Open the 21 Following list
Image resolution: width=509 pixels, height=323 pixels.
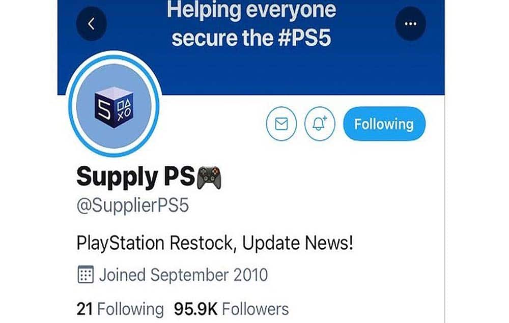coord(120,309)
